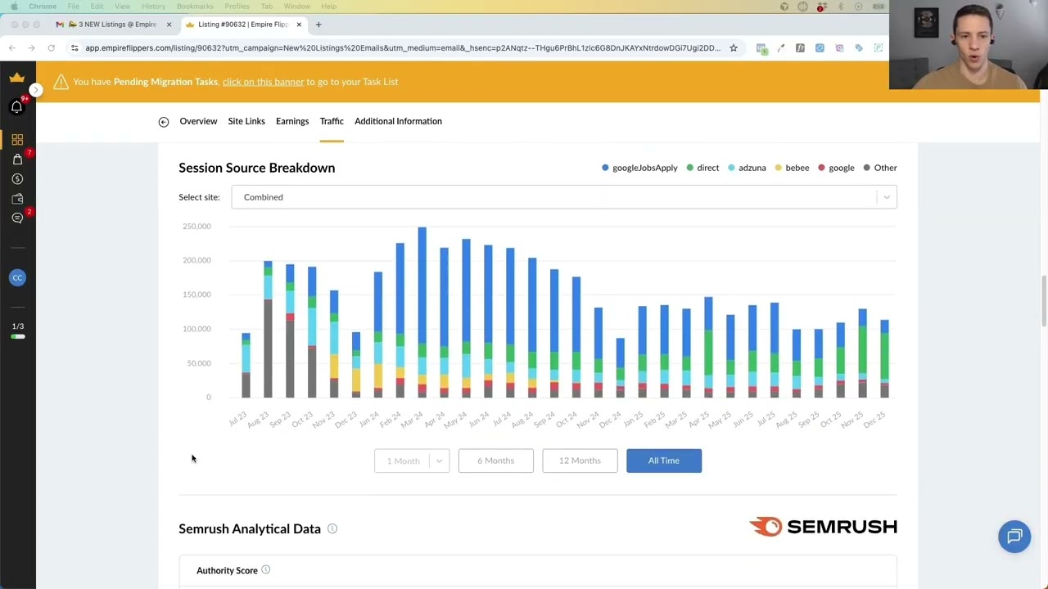Open the Select site Combined dropdown
Image resolution: width=1048 pixels, height=589 pixels.
pyautogui.click(x=564, y=197)
